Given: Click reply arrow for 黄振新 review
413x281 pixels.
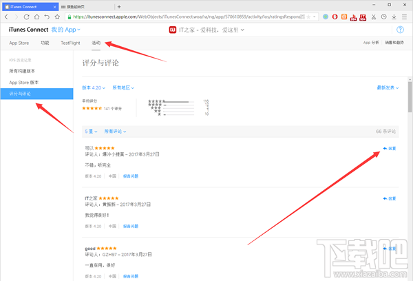Looking at the screenshot, I should pos(390,198).
